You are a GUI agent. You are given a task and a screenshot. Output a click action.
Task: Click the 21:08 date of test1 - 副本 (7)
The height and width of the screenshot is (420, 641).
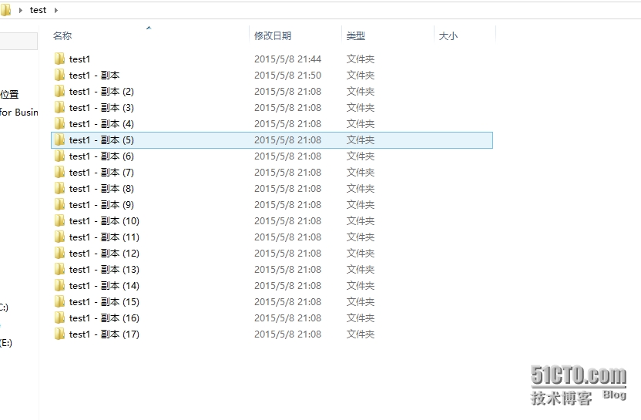pyautogui.click(x=288, y=173)
